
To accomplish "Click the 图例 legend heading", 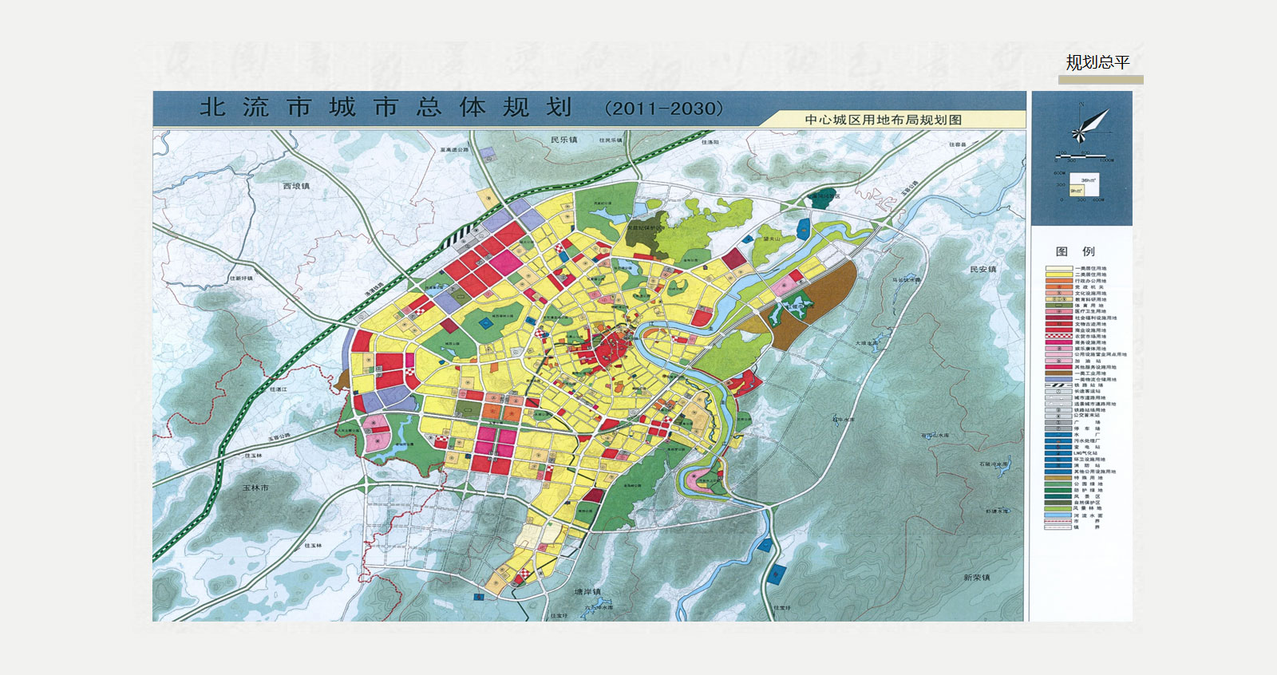I will [x=1075, y=251].
